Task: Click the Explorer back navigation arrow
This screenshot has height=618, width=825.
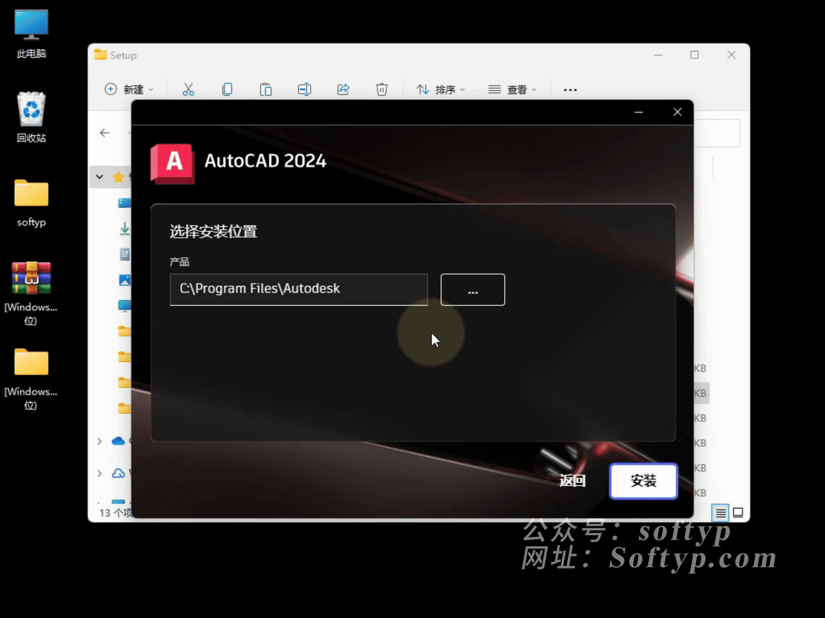Action: click(x=105, y=133)
